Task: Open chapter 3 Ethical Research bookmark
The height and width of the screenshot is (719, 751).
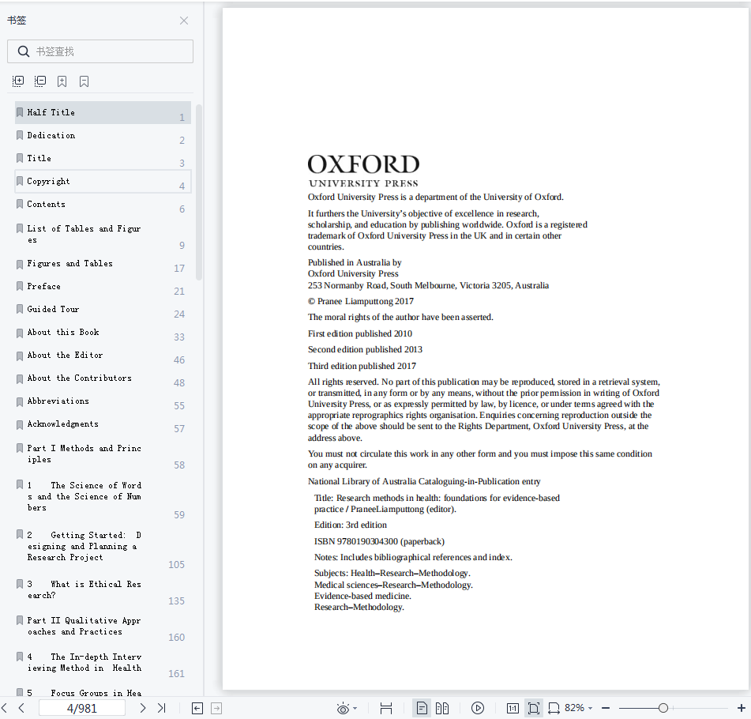Action: click(103, 591)
